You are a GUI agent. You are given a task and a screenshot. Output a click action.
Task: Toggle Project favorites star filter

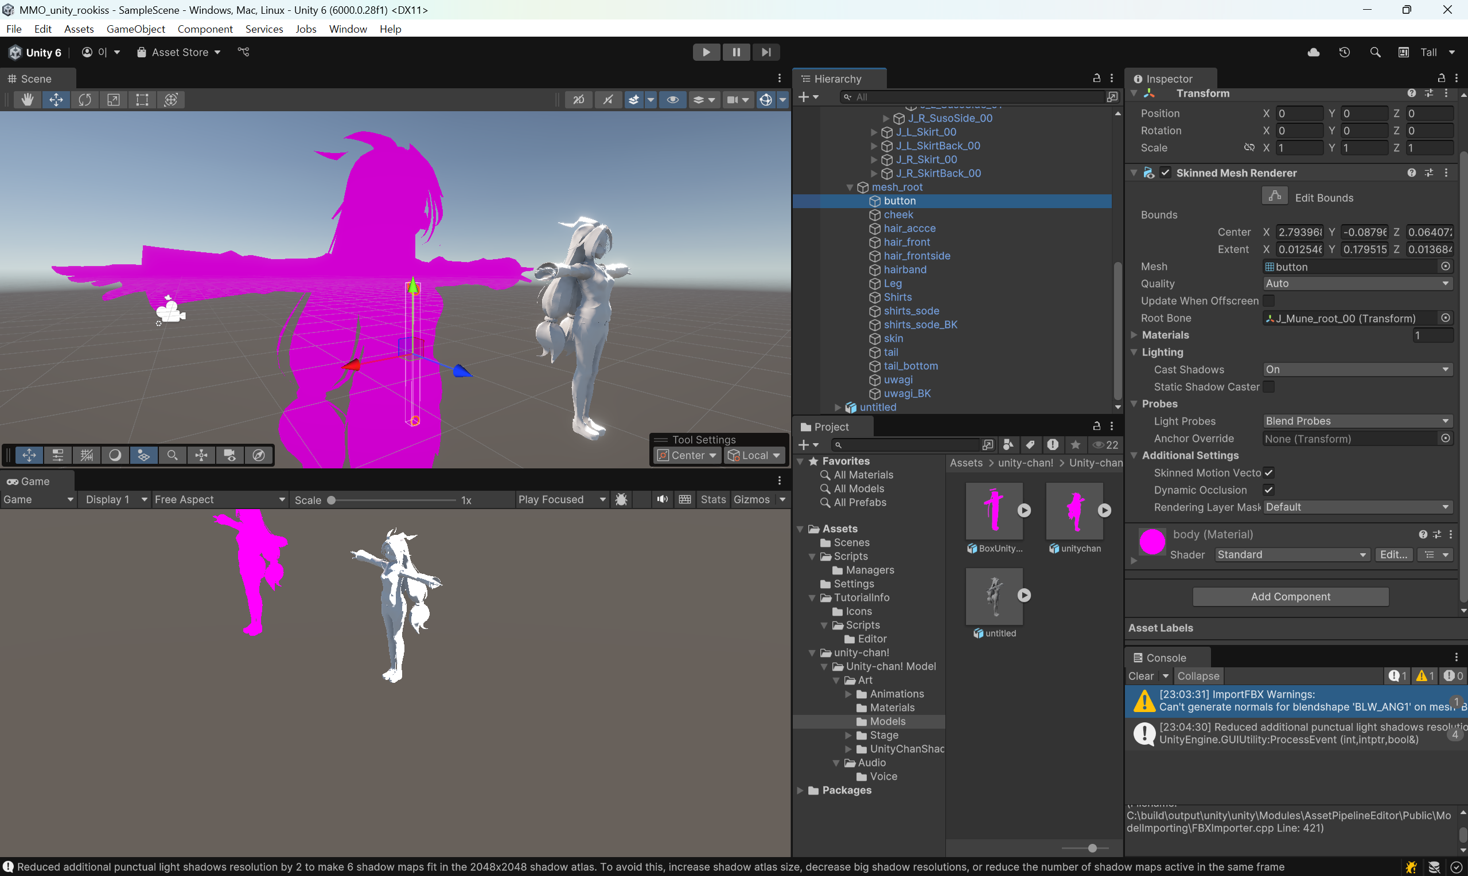1075,444
